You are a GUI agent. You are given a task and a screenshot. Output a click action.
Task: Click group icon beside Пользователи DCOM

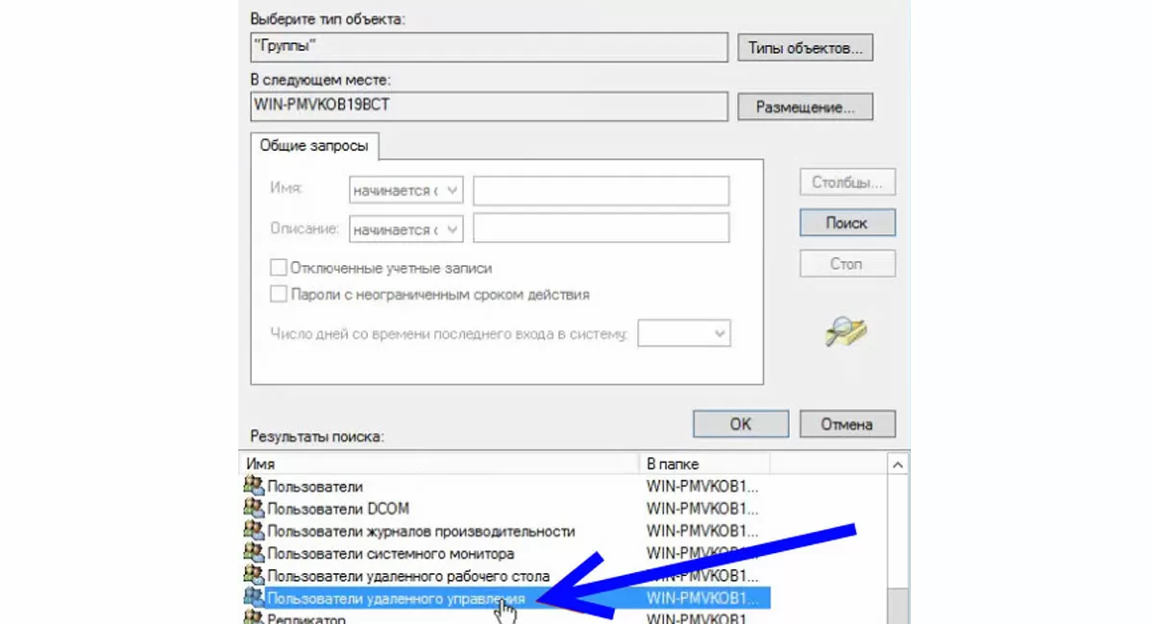point(254,509)
